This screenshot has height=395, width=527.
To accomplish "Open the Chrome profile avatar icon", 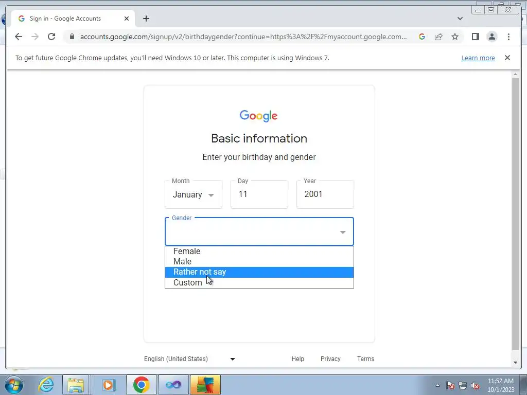I will (491, 37).
